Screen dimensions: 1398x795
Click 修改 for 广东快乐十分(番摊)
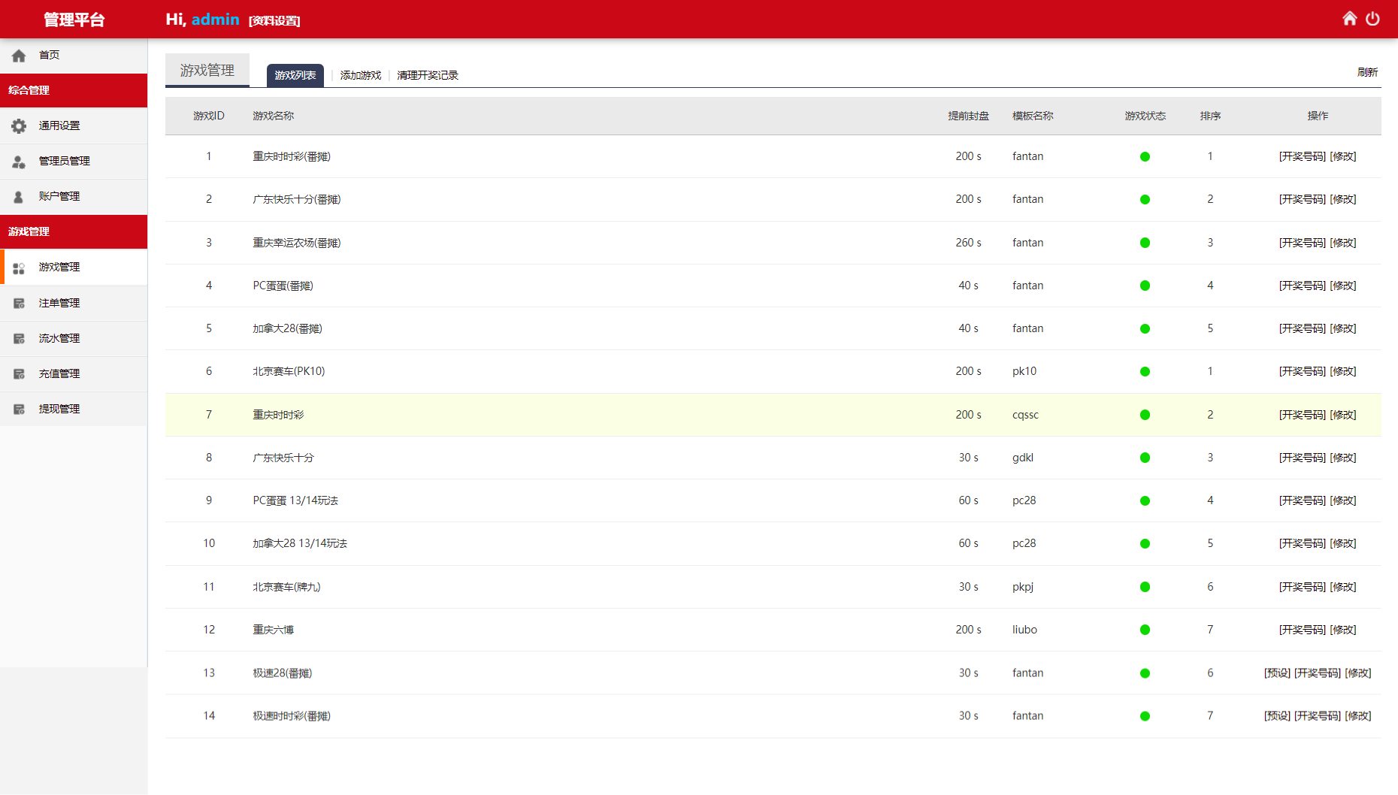pos(1343,199)
